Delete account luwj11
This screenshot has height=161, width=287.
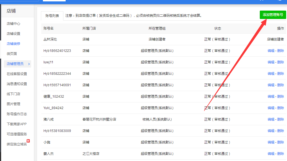coord(281,62)
